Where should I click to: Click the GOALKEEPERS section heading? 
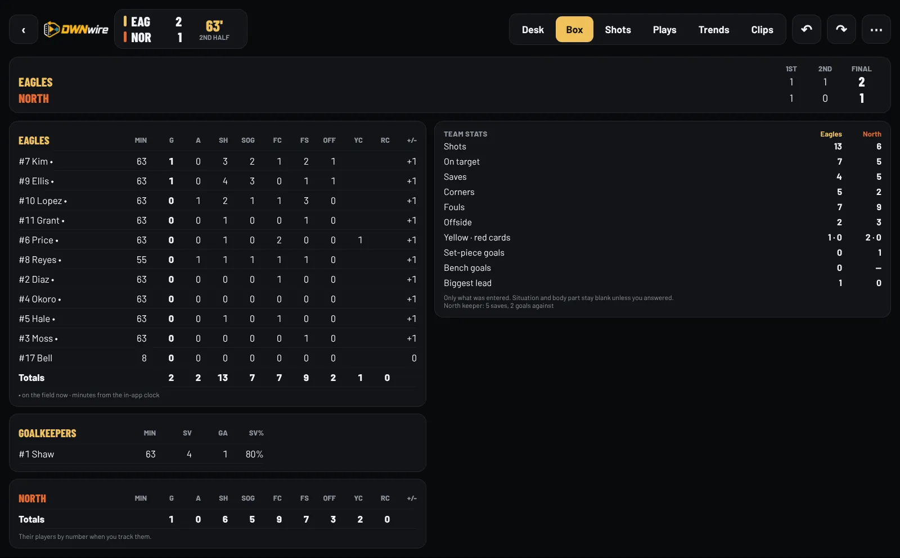click(x=47, y=433)
